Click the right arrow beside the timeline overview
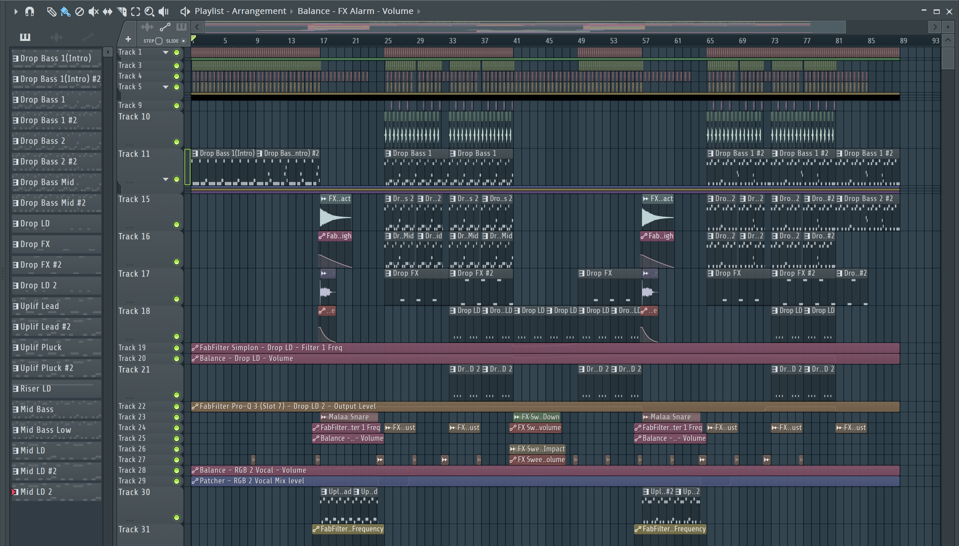This screenshot has height=546, width=959. click(x=935, y=27)
